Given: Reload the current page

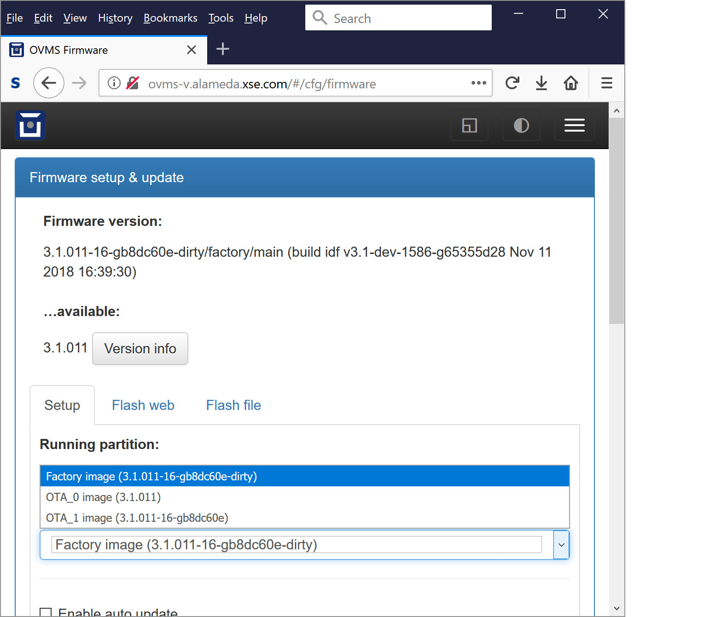Looking at the screenshot, I should [x=512, y=83].
